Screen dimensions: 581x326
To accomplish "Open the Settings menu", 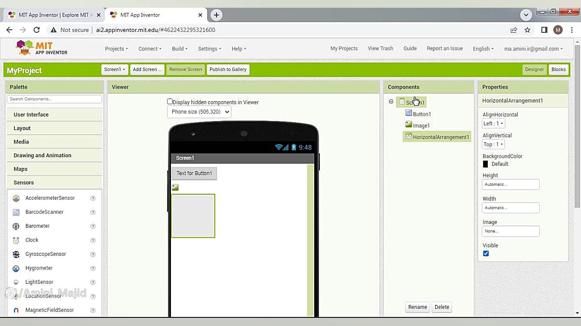I will [209, 49].
